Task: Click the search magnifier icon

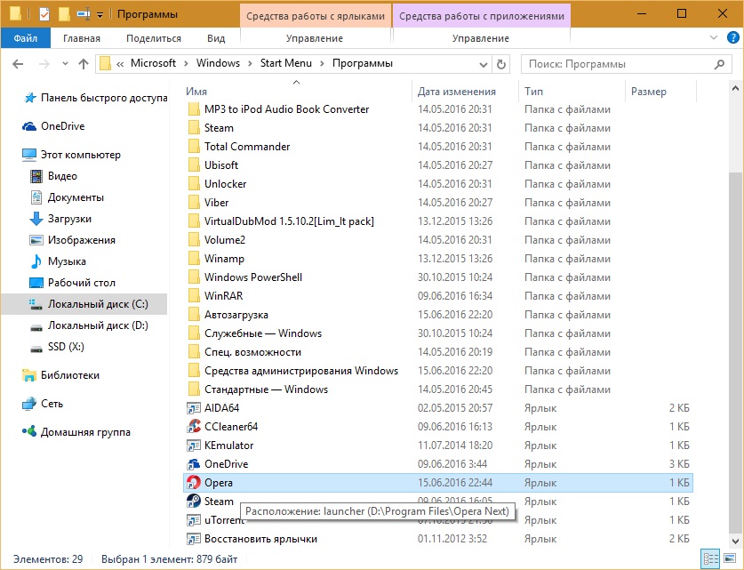Action: tap(719, 64)
